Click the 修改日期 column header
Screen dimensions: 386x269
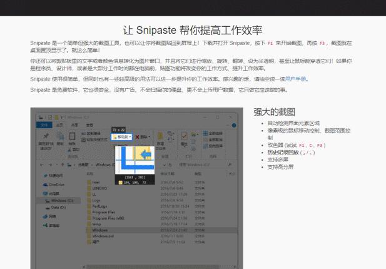[x=168, y=173]
